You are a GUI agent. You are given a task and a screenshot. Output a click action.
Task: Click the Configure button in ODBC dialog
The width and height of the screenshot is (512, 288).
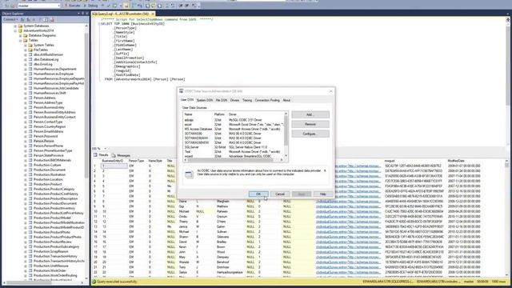click(310, 134)
